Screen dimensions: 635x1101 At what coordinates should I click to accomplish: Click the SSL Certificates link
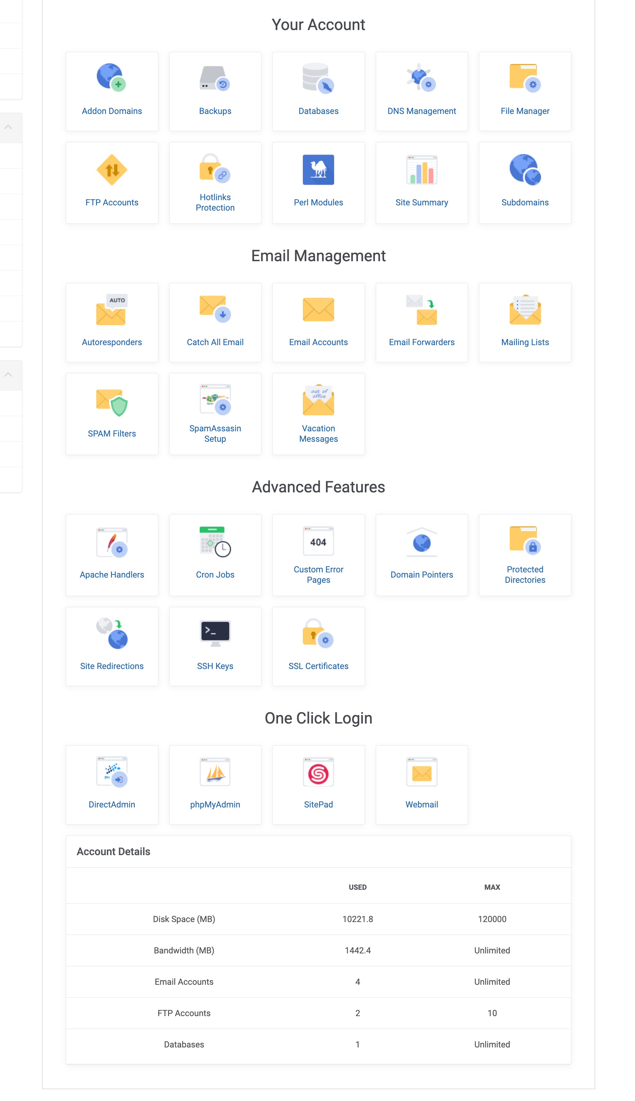pyautogui.click(x=318, y=666)
